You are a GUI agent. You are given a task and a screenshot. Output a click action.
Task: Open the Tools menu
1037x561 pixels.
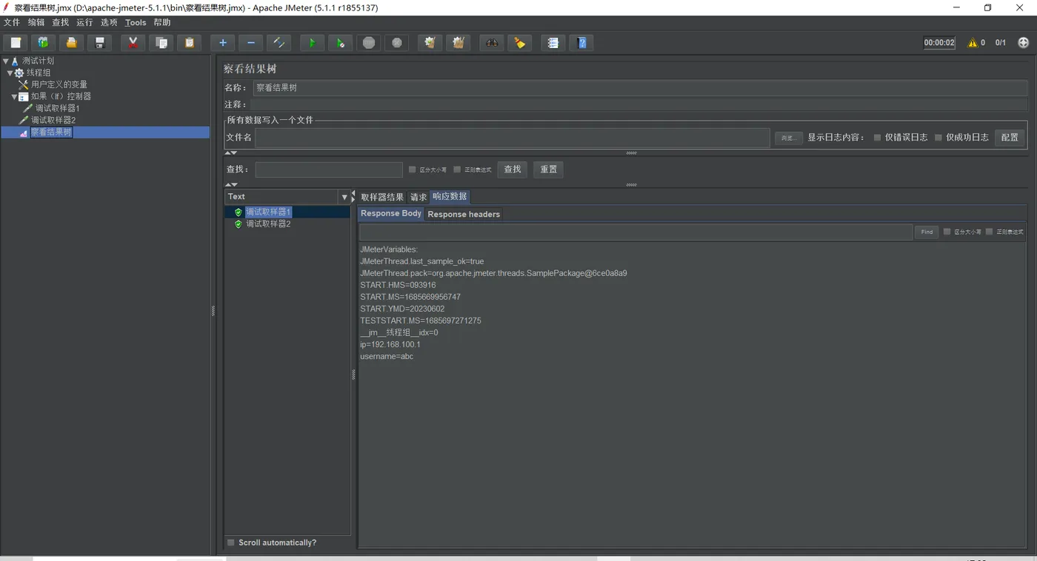coord(136,23)
